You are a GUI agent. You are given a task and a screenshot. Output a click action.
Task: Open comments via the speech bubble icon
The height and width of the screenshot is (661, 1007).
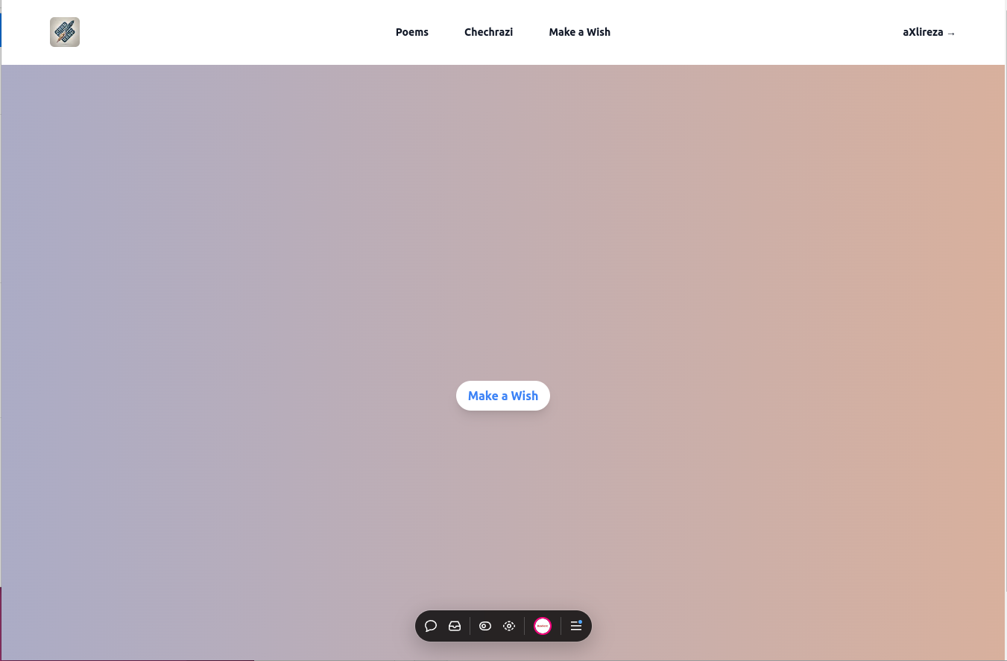(x=431, y=626)
